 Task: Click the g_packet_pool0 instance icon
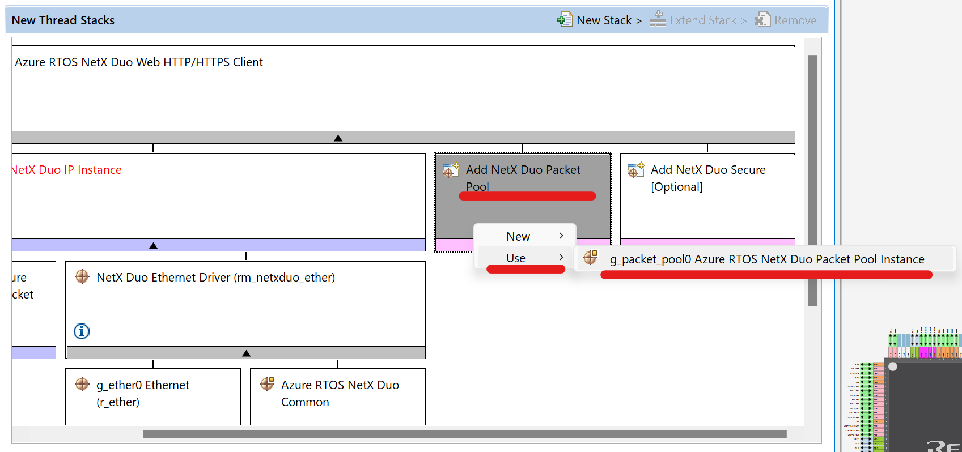coord(590,258)
